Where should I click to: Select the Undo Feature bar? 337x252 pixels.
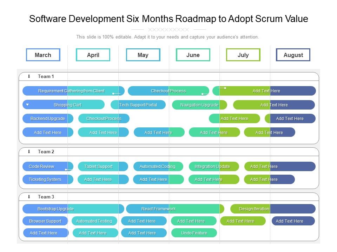click(x=194, y=233)
